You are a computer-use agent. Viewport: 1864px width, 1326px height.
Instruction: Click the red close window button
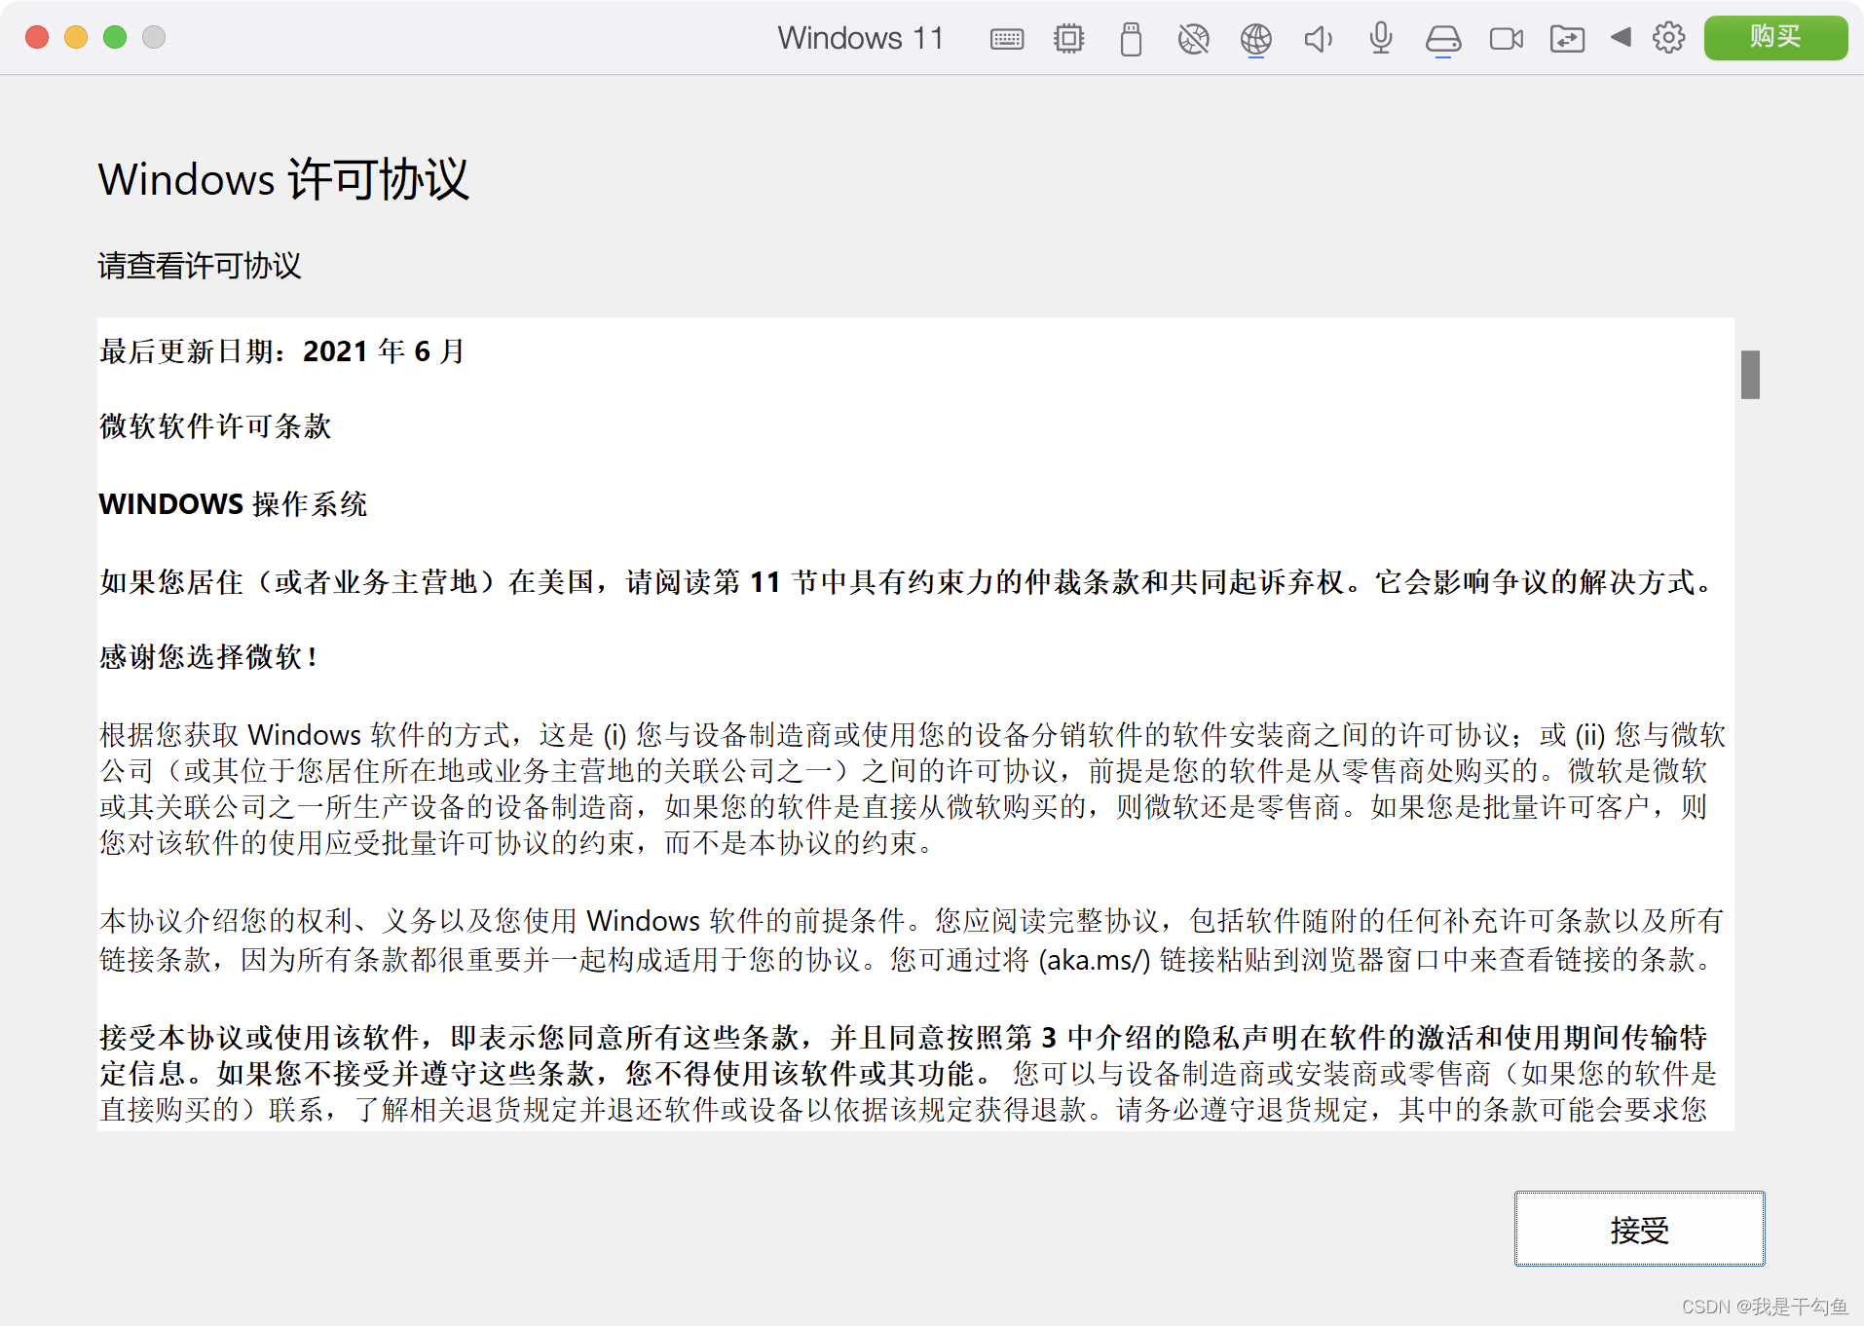[x=37, y=37]
